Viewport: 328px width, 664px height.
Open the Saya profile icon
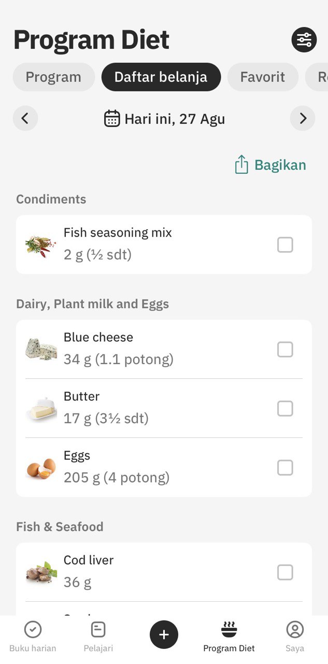[x=295, y=637]
